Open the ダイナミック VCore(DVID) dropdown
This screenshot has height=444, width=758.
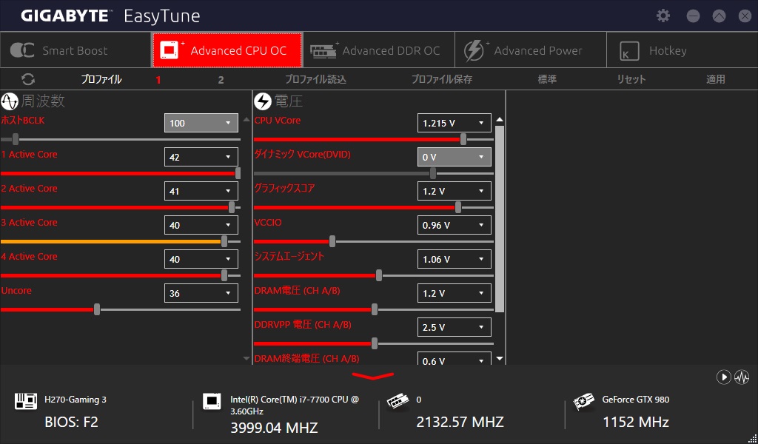tap(455, 157)
